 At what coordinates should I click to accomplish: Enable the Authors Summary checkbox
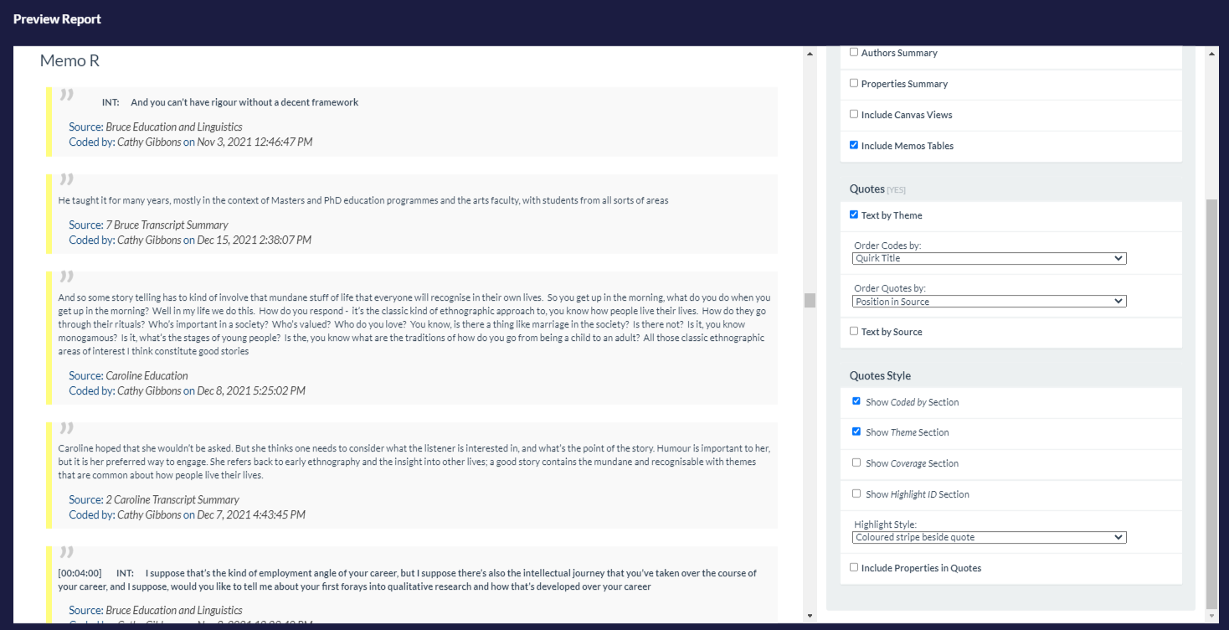[x=854, y=52]
